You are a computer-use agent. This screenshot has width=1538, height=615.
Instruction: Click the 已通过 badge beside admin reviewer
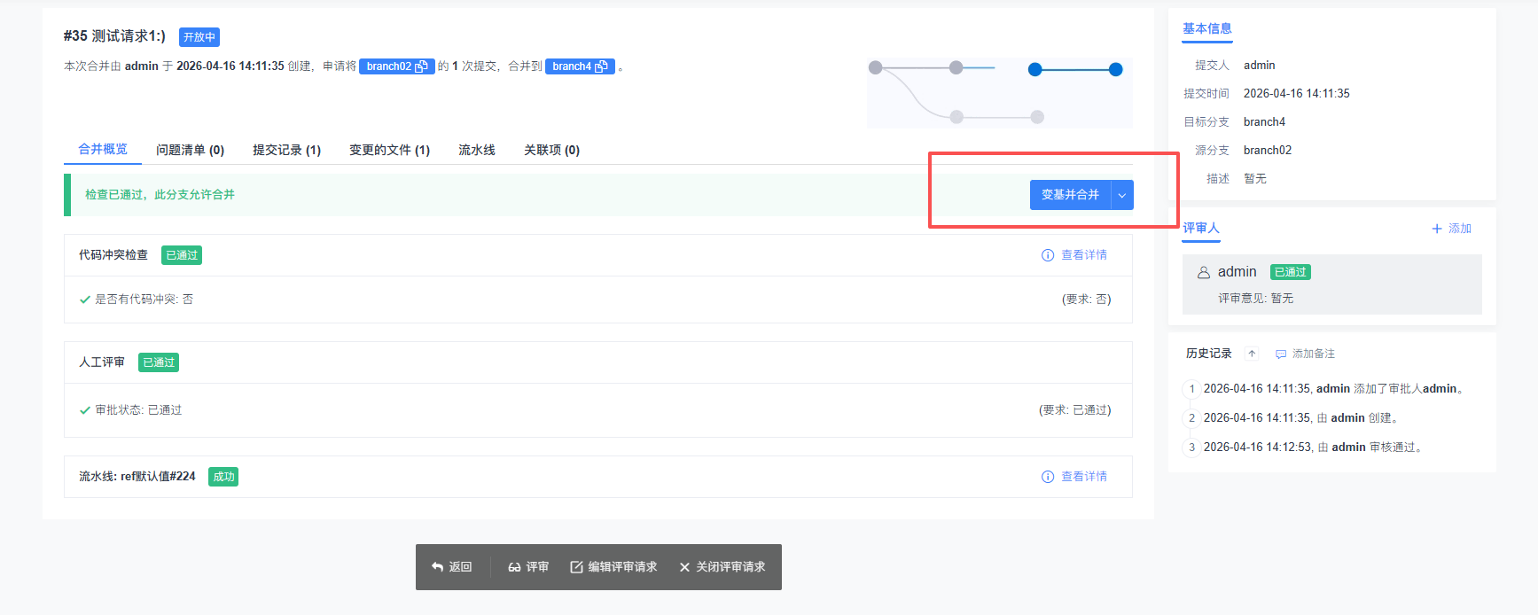1291,272
